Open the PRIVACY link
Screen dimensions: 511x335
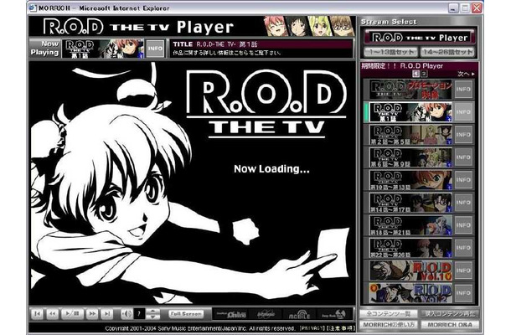click(x=312, y=328)
